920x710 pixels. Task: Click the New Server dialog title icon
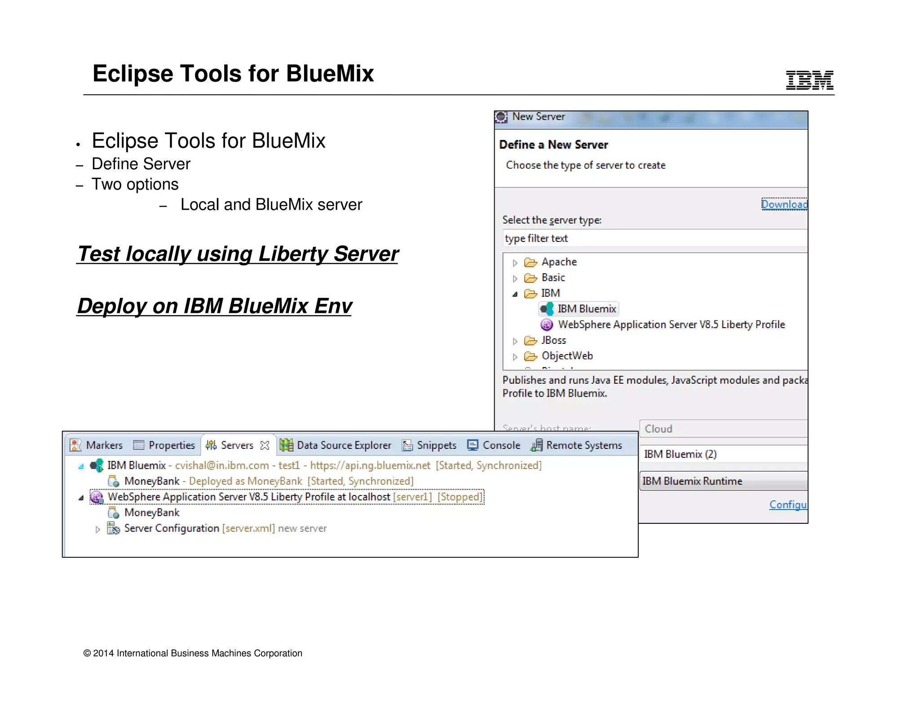501,117
